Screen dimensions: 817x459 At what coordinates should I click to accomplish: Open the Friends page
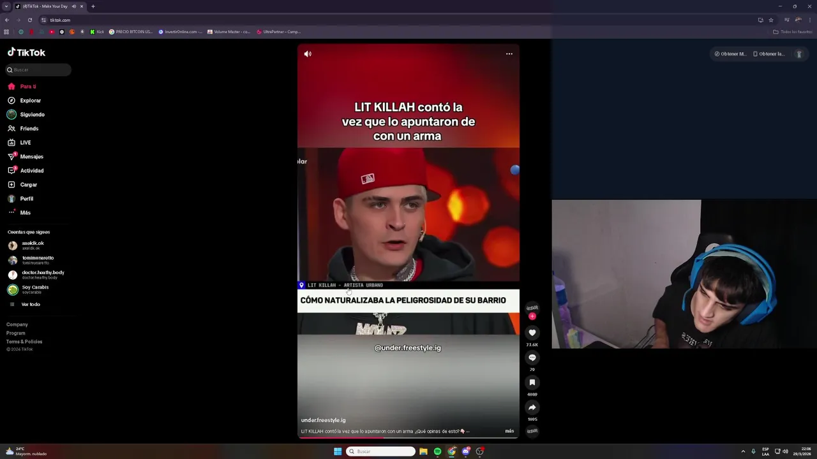pyautogui.click(x=23, y=128)
